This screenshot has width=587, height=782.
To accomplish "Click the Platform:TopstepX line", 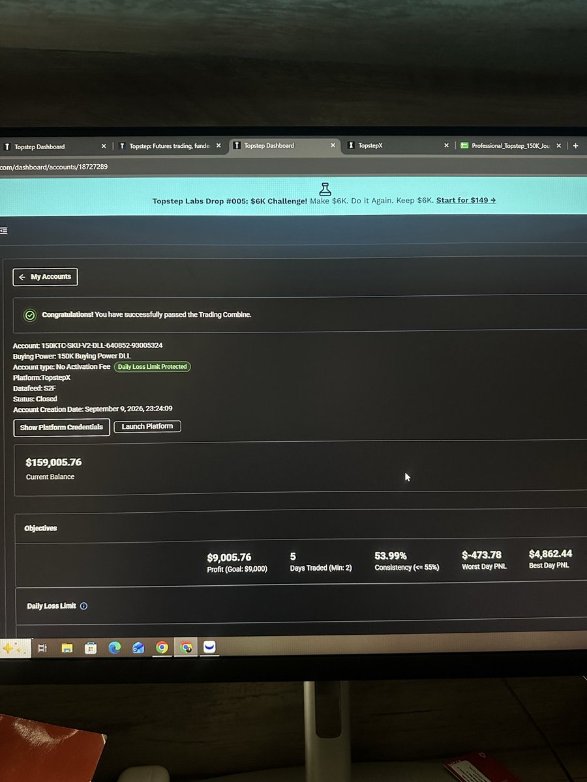I will (x=42, y=377).
